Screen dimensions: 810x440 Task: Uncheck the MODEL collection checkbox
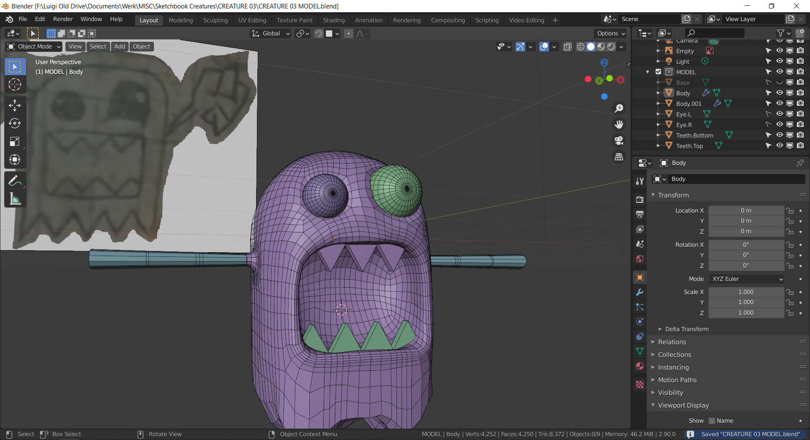pos(658,72)
